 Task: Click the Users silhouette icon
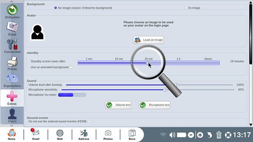pos(12,114)
